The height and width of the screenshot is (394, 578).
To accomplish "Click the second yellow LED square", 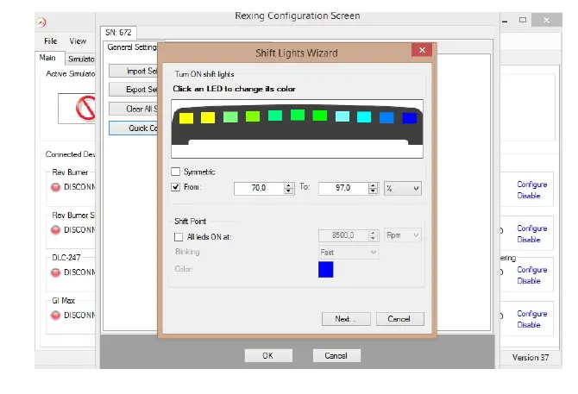I will [208, 117].
